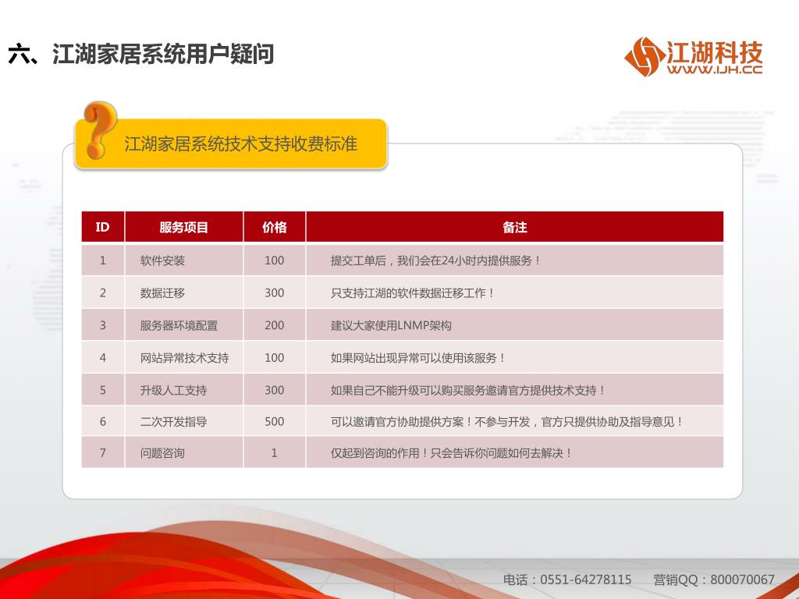Click ID cell 2 in the table
Screen dimensions: 799x599
point(102,293)
